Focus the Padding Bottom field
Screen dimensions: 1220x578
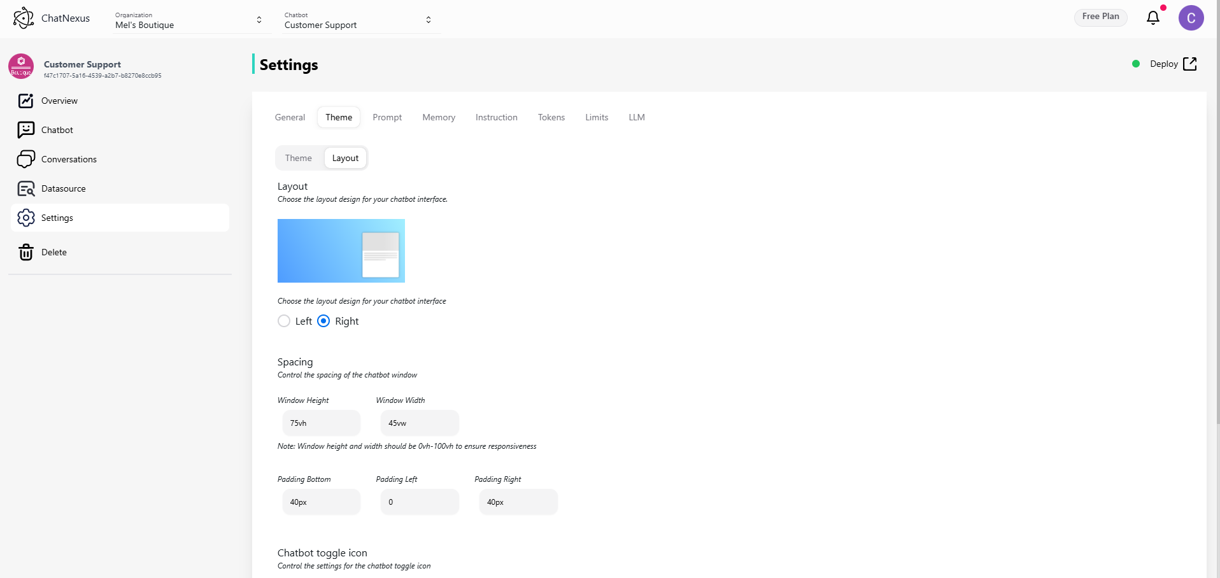322,502
